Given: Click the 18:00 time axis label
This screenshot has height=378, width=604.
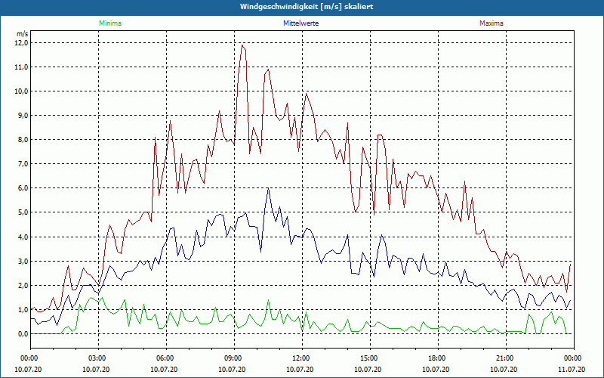Looking at the screenshot, I should (x=438, y=358).
